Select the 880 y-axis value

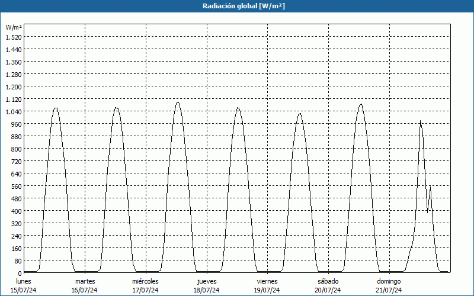coord(17,137)
